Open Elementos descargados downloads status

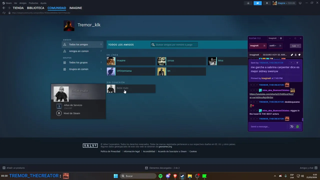pyautogui.click(x=162, y=168)
